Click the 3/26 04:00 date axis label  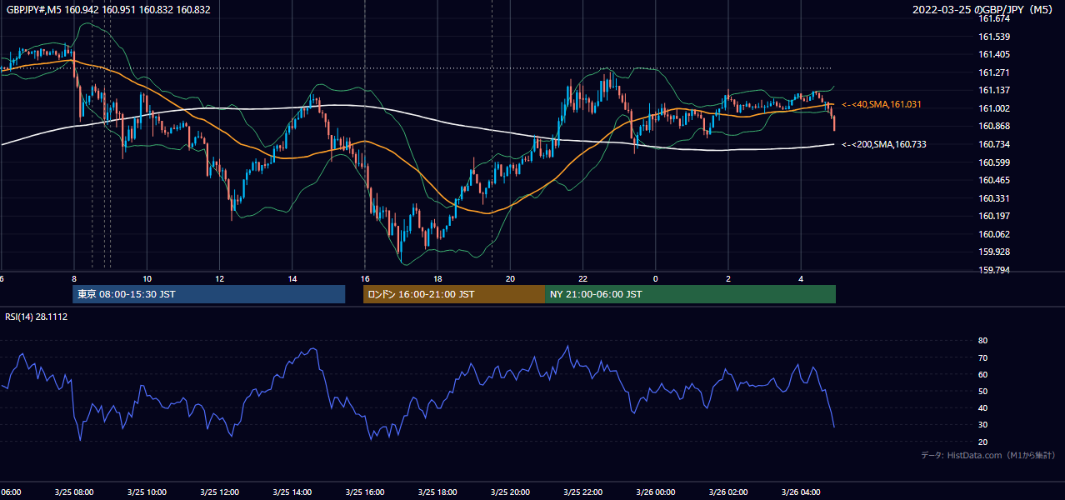[x=802, y=492]
